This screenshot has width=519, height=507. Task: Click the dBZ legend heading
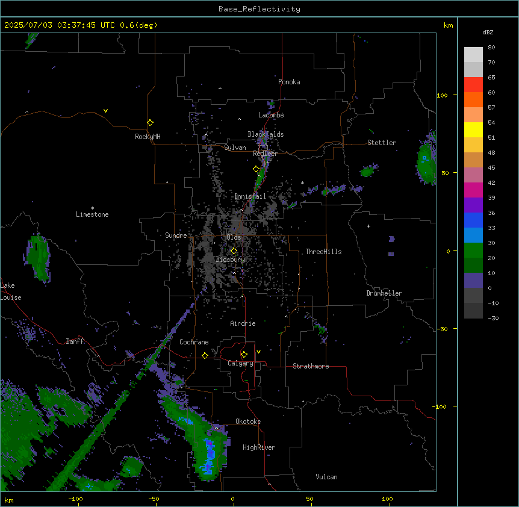(488, 33)
